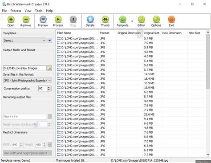Sort by Original Size column header

[x=152, y=33]
